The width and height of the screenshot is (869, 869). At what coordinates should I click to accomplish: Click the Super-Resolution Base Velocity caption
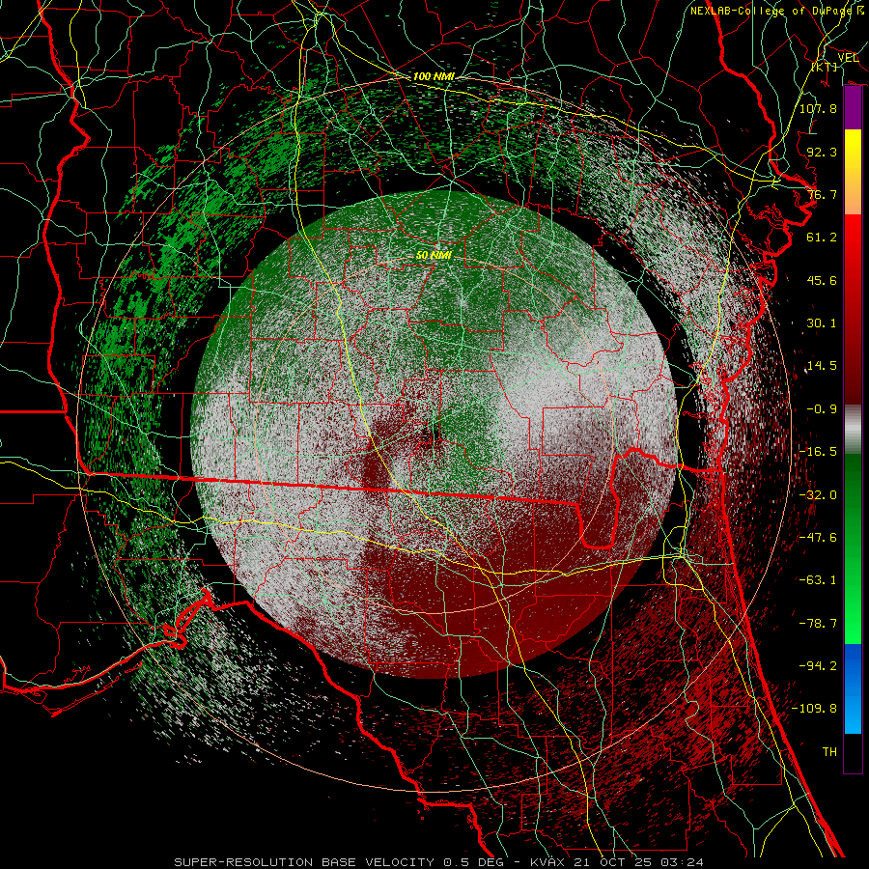439,862
